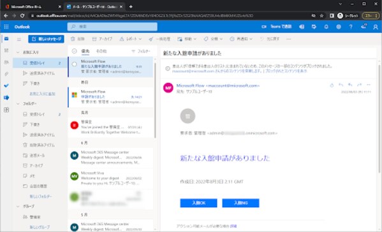Open the account manager profile icon
The height and width of the screenshot is (232, 382).
tap(376, 27)
